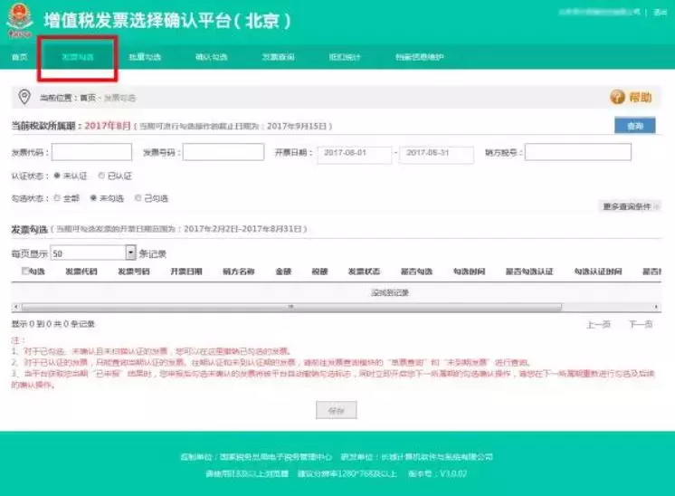Click the 下一页 pagination link
The image size is (675, 496).
(641, 324)
